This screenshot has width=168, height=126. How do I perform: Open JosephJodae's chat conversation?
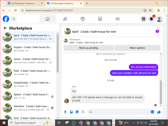coord(28,84)
